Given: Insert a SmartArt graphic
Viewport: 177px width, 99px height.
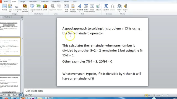Looking at the screenshot, I should click(38, 8).
